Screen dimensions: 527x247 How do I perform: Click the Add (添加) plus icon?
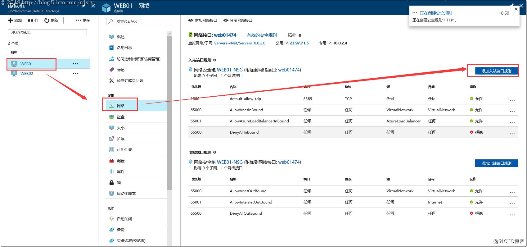pyautogui.click(x=10, y=20)
